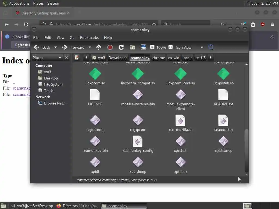Zoom in using the plus icon
The width and height of the screenshot is (279, 209).
[171, 47]
